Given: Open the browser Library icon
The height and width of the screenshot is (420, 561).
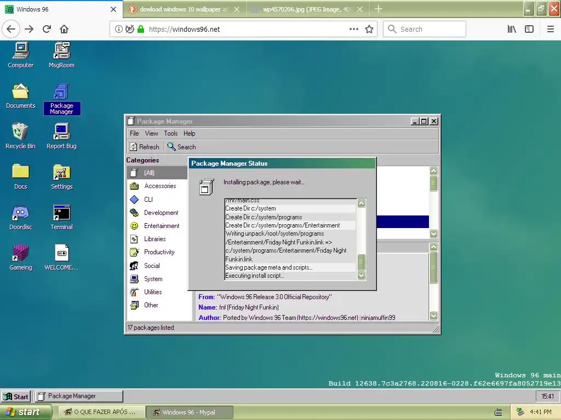Looking at the screenshot, I should click(512, 29).
